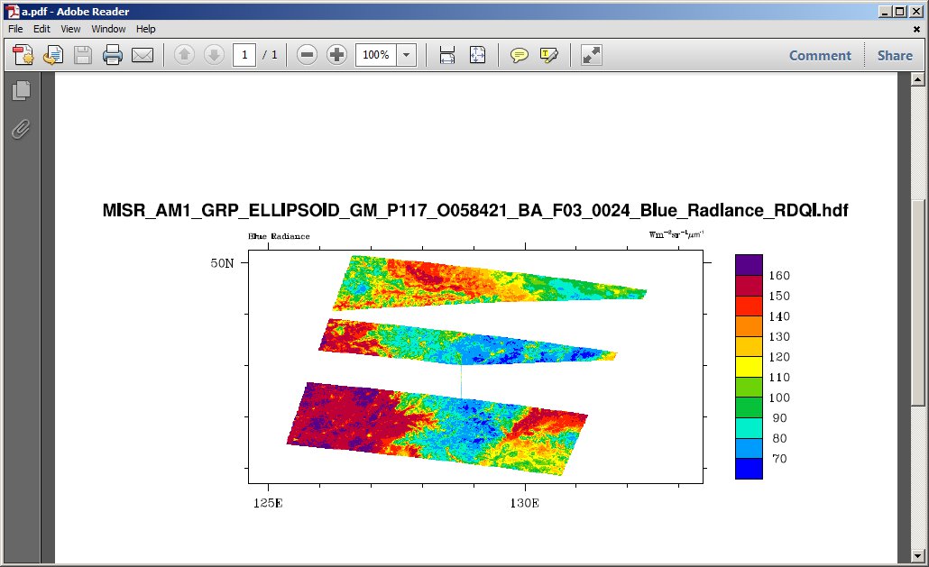Open the Share pane
The image size is (929, 567).
tap(895, 55)
